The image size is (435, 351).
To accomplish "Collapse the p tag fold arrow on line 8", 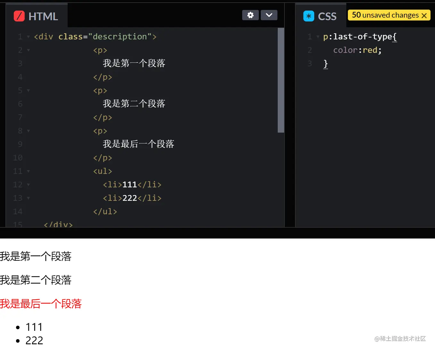I will pyautogui.click(x=28, y=131).
